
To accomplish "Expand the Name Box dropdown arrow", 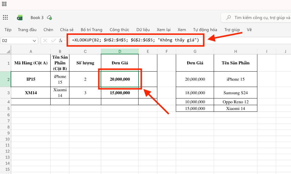I will point(34,41).
